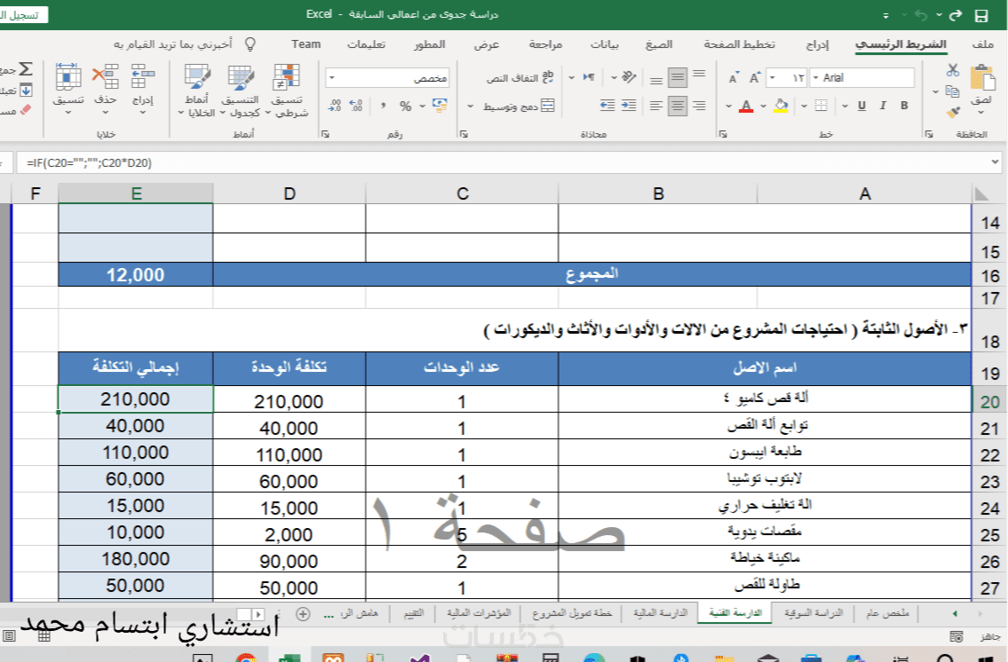
Task: Toggle Bold formatting
Action: coord(904,106)
